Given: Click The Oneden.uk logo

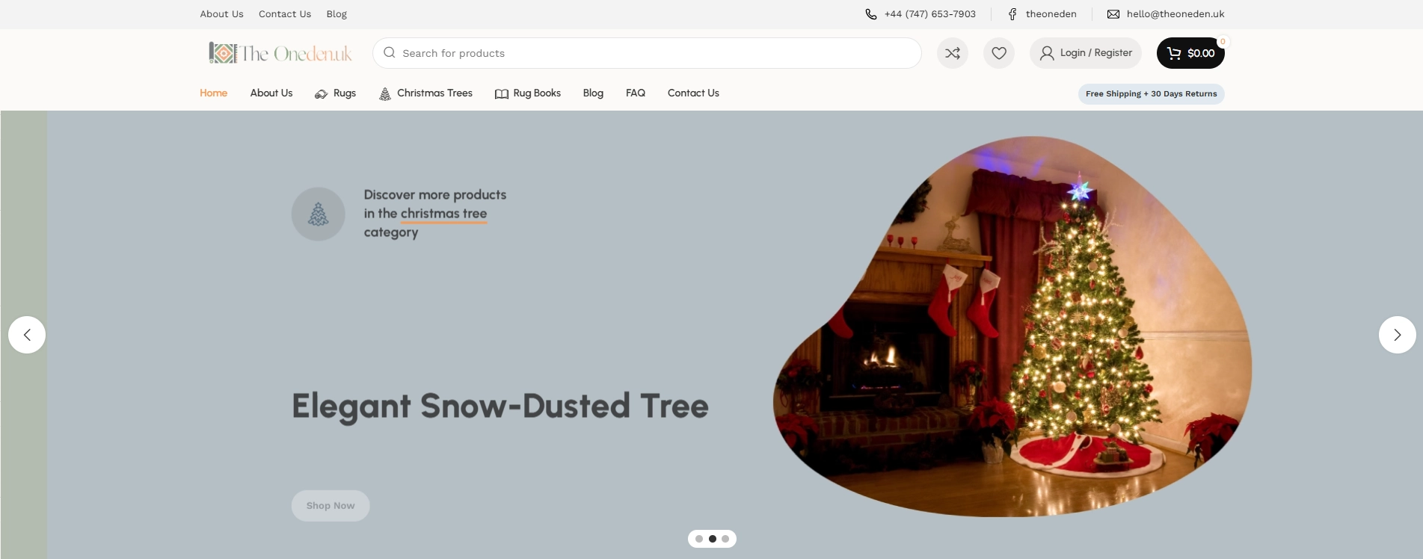Looking at the screenshot, I should 280,53.
